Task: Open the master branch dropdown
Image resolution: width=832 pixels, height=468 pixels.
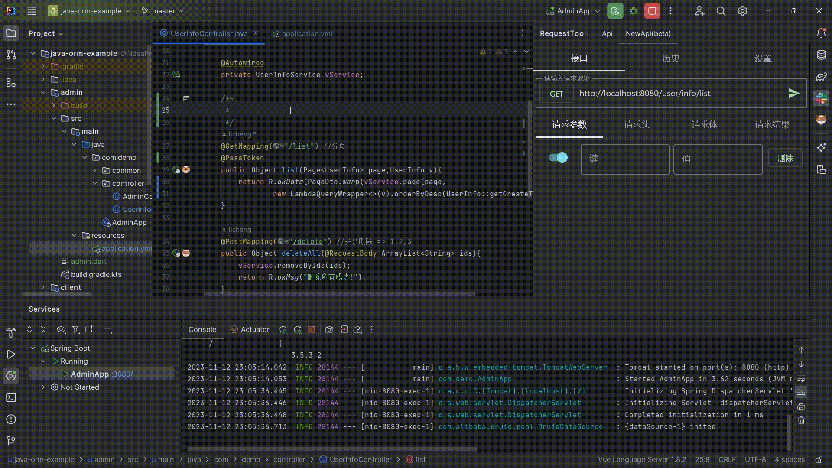Action: pos(163,11)
